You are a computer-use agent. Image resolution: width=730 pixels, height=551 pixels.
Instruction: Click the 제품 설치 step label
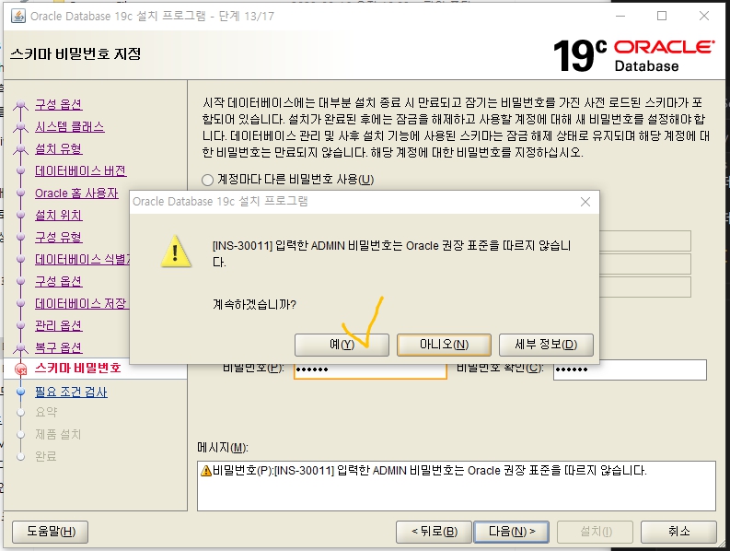click(58, 435)
